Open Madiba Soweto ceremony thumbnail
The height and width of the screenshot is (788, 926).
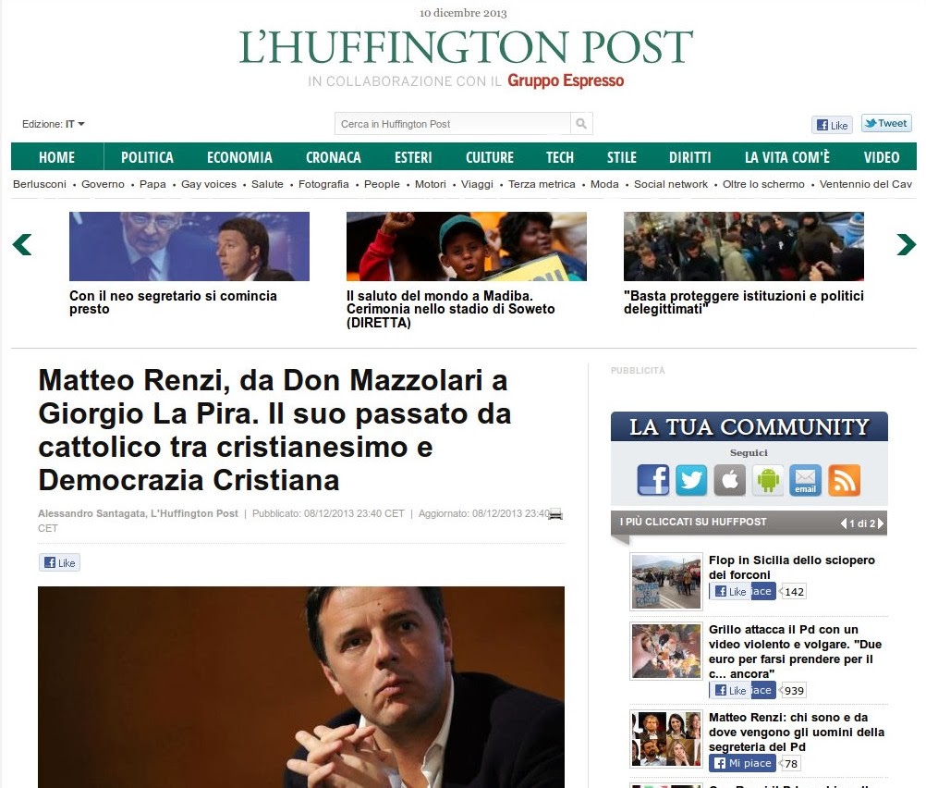pyautogui.click(x=467, y=246)
